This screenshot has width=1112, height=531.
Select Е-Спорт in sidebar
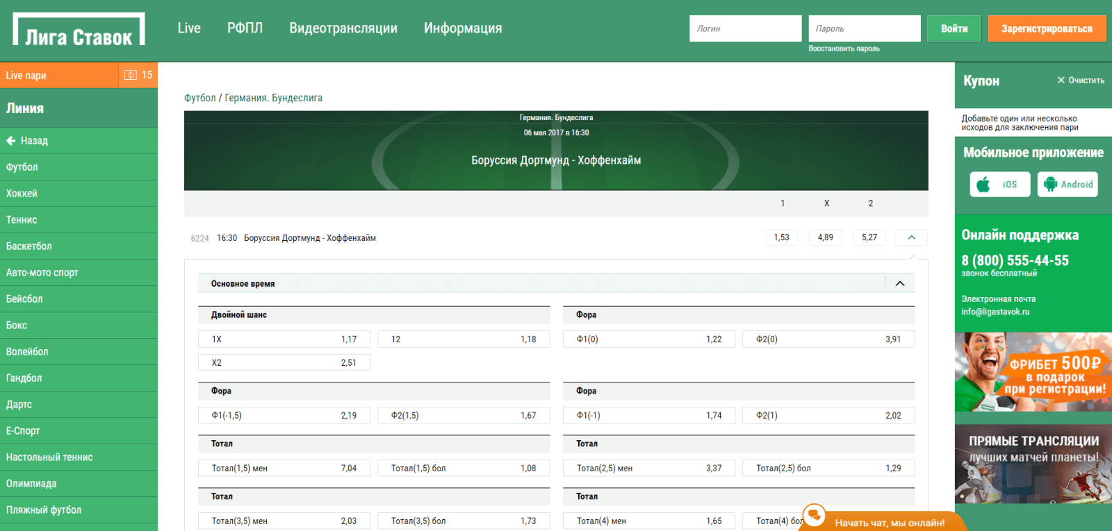[79, 431]
